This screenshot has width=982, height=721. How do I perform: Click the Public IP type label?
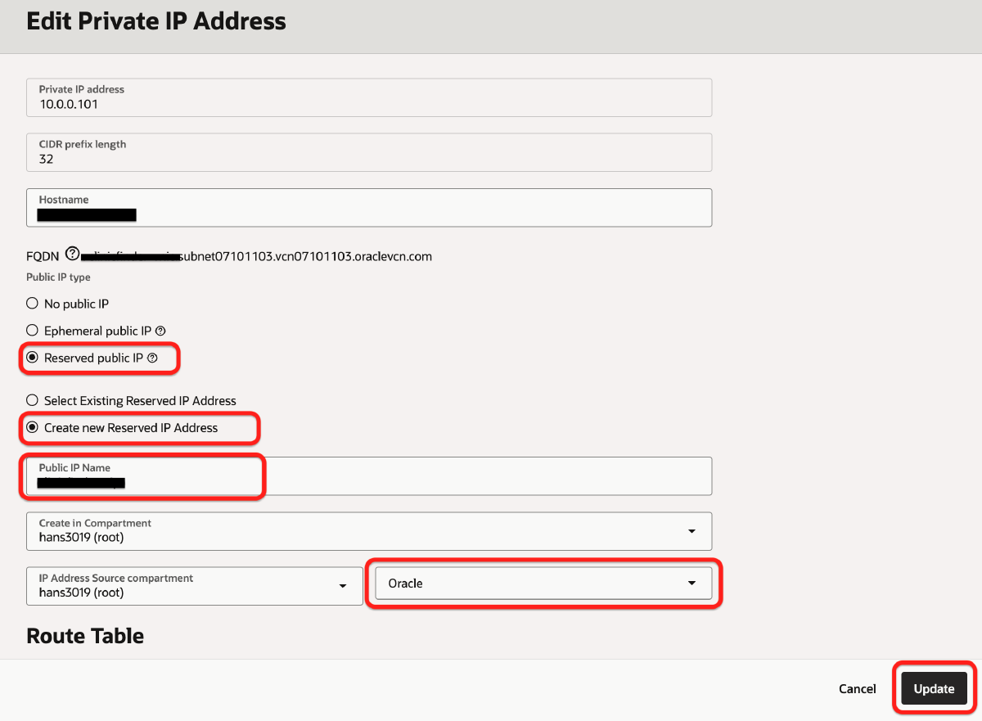[58, 277]
